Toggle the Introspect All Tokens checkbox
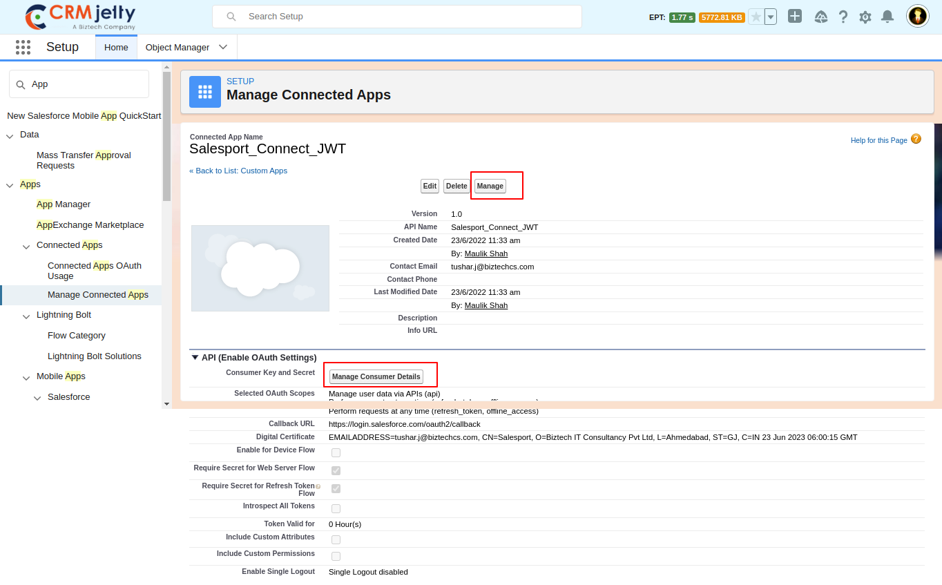 point(336,509)
